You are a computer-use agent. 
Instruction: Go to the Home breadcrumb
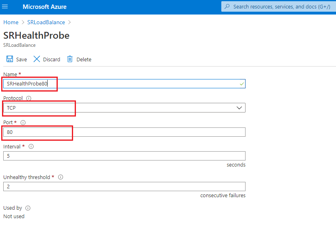coord(11,22)
